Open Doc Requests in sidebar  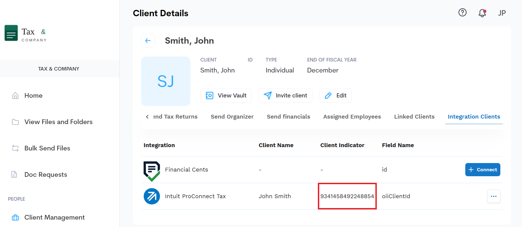tap(46, 175)
